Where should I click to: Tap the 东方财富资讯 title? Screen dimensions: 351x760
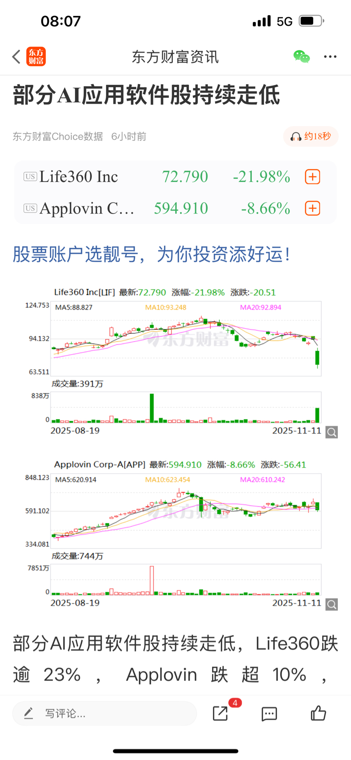[x=175, y=57]
